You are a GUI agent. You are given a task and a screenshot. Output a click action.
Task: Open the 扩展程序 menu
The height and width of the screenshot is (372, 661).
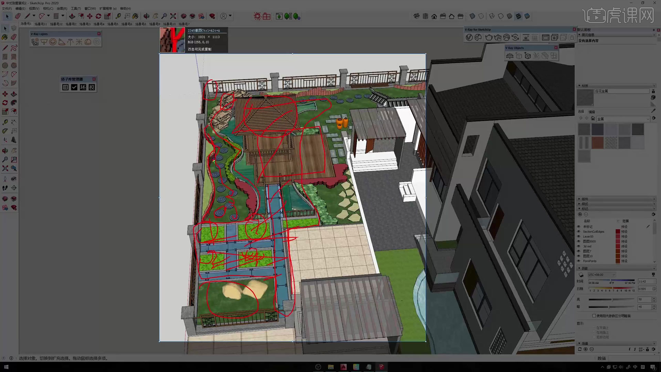(x=108, y=9)
